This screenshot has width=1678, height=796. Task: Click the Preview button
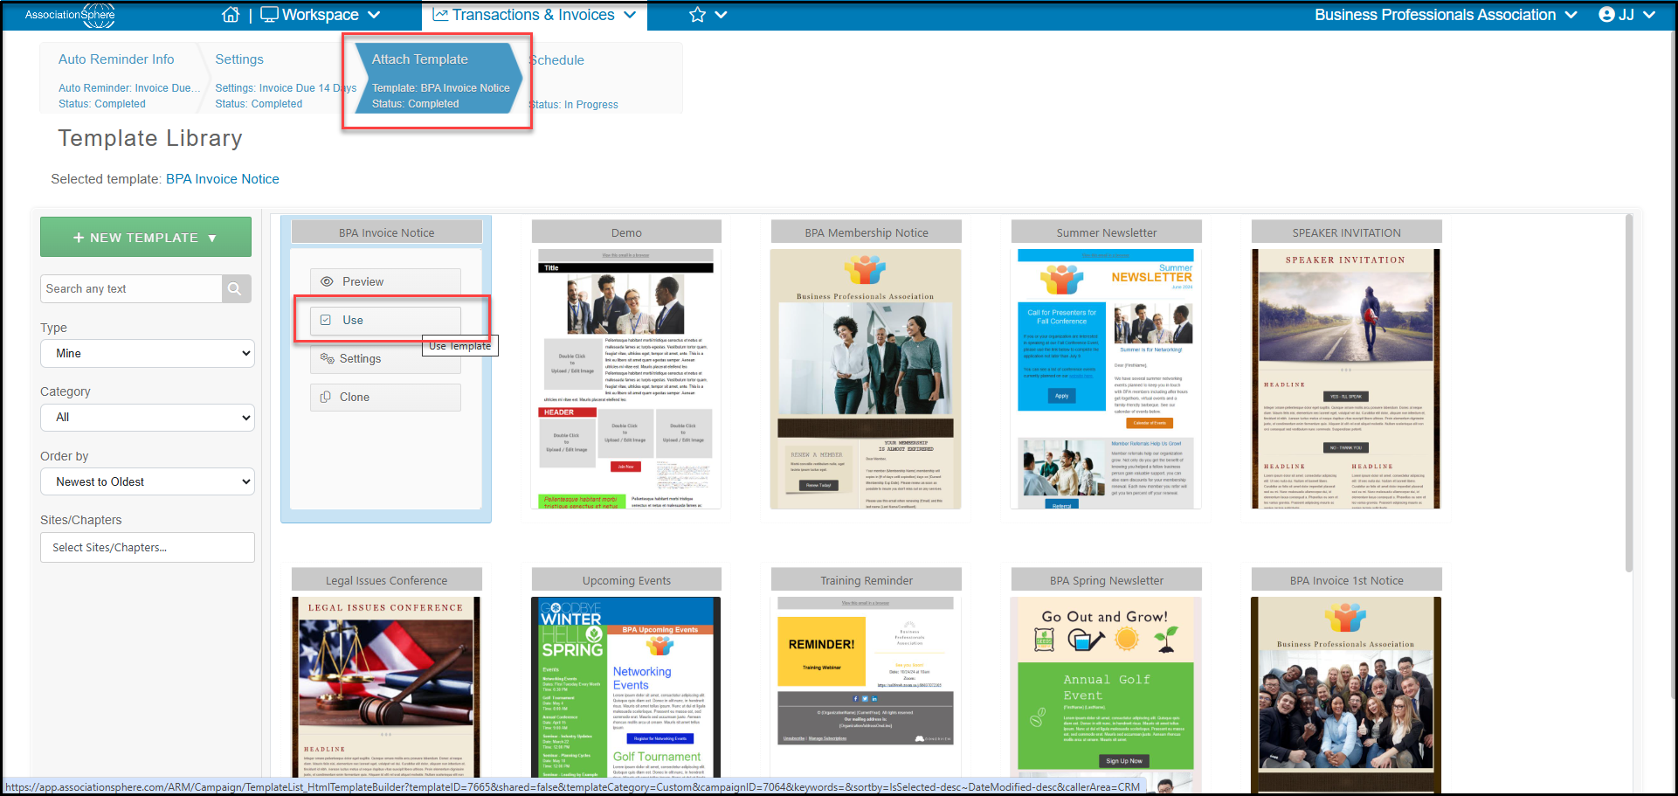(x=385, y=281)
